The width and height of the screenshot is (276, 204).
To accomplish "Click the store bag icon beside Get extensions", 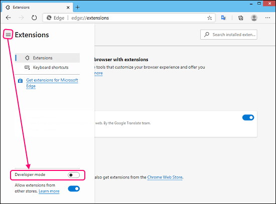I will tap(20, 81).
